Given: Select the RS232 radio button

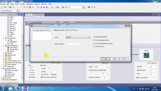Looking at the screenshot, I should [x=30, y=70].
